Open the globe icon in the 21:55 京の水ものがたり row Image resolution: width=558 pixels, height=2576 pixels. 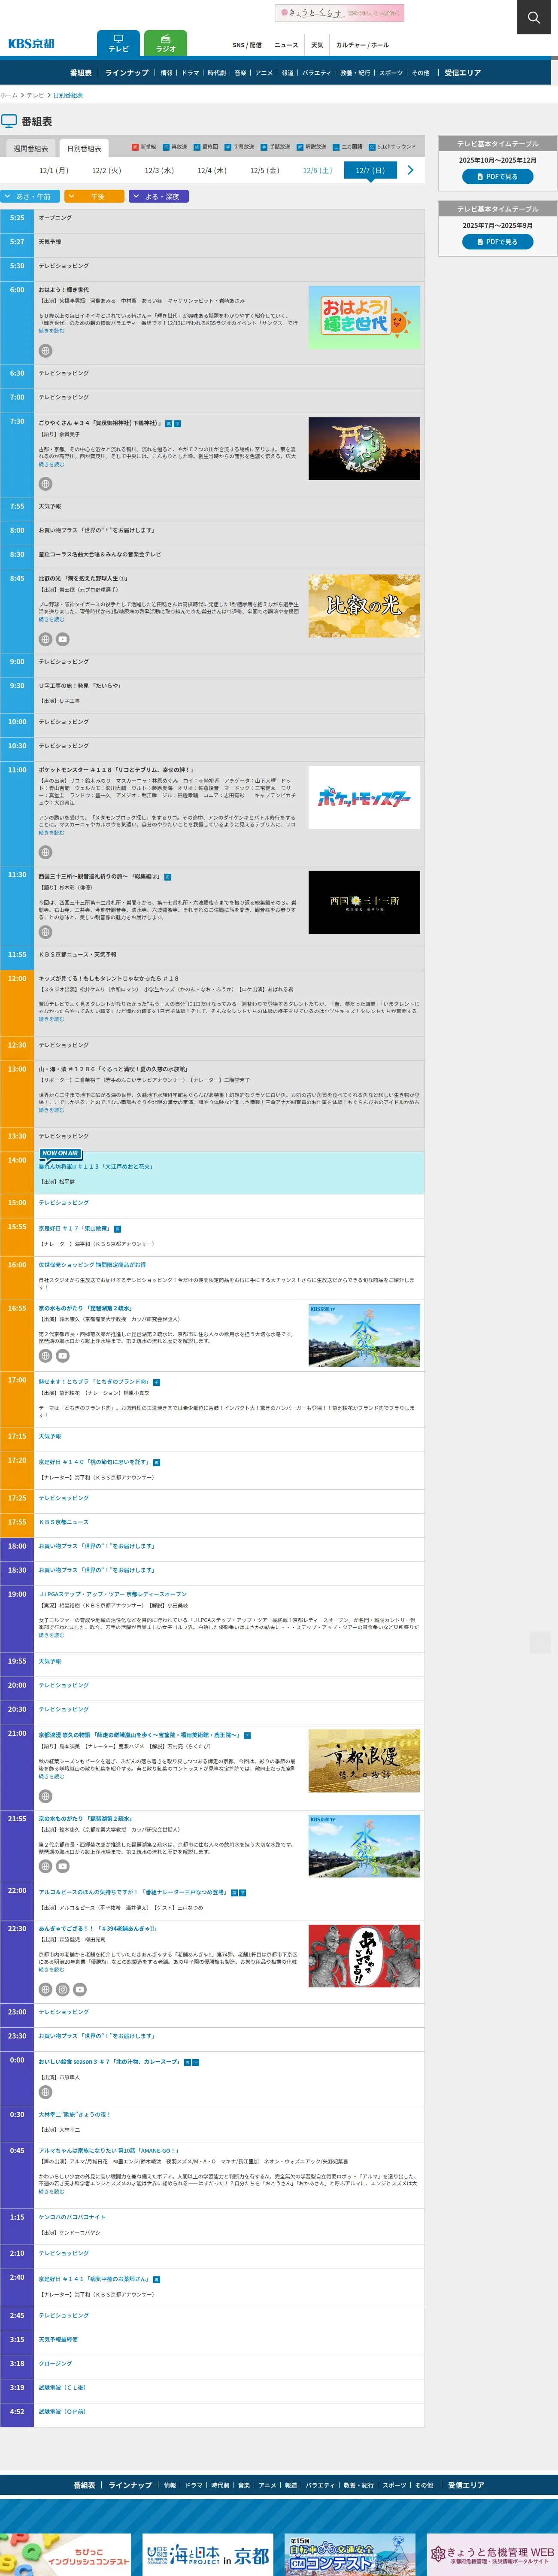pos(45,1866)
